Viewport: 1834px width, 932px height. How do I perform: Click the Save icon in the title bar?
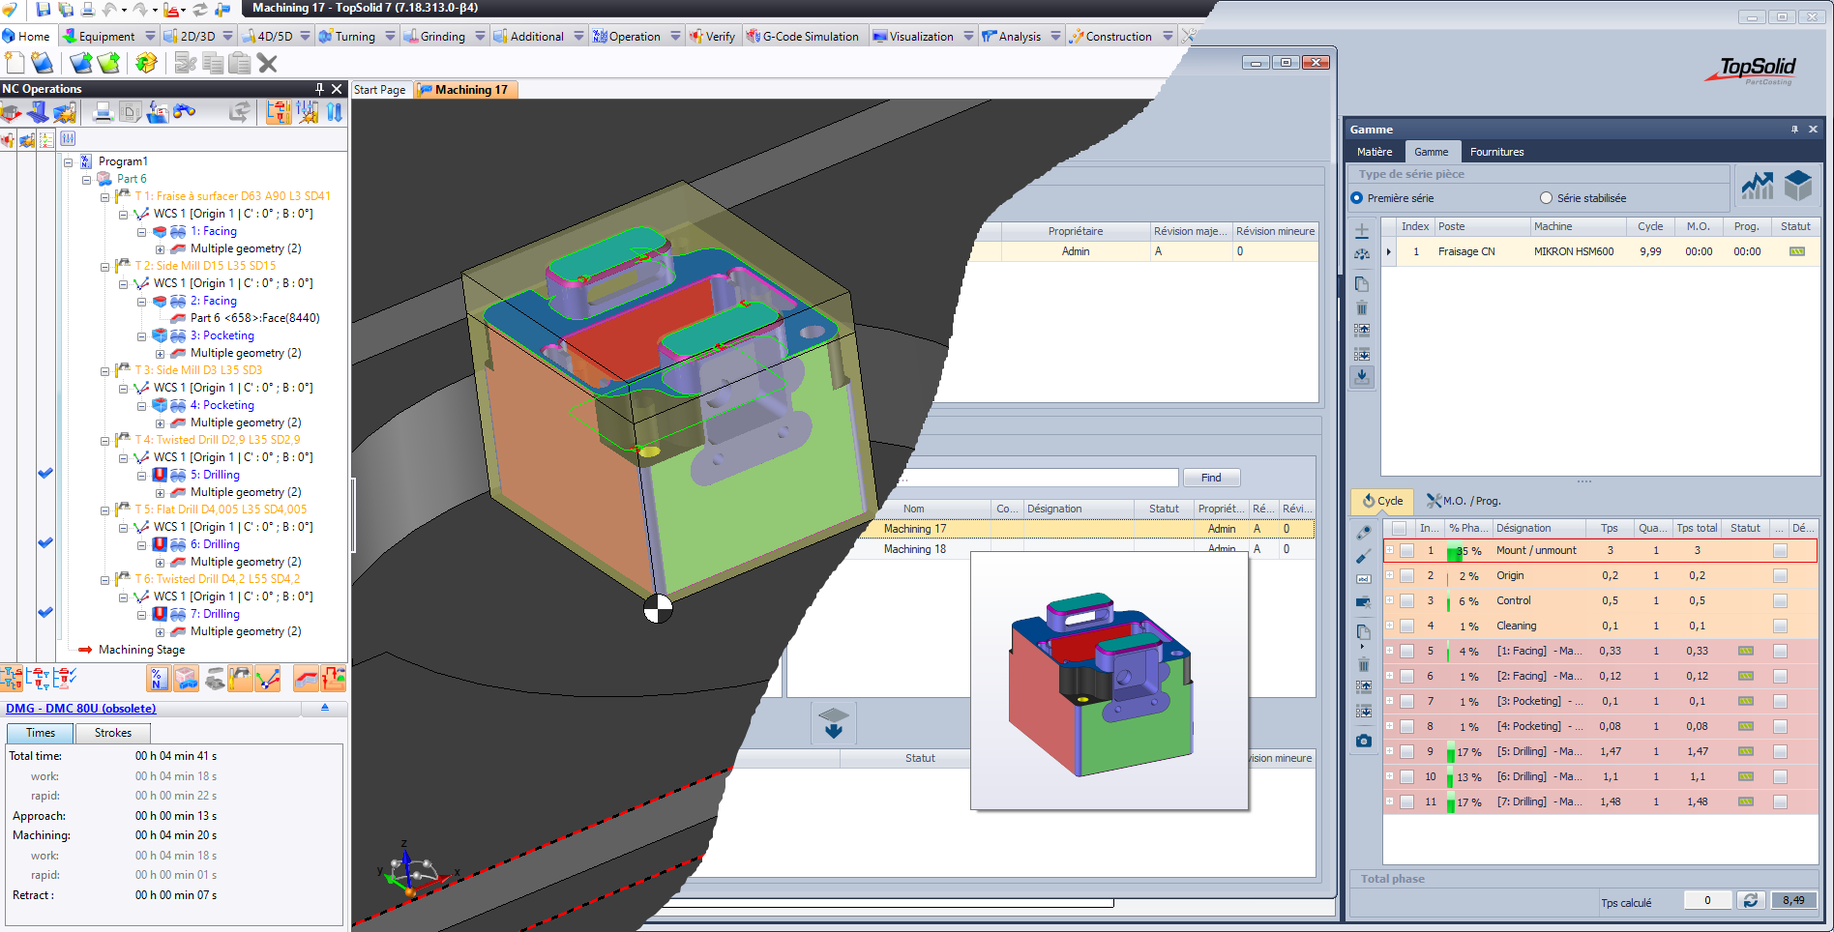(43, 10)
